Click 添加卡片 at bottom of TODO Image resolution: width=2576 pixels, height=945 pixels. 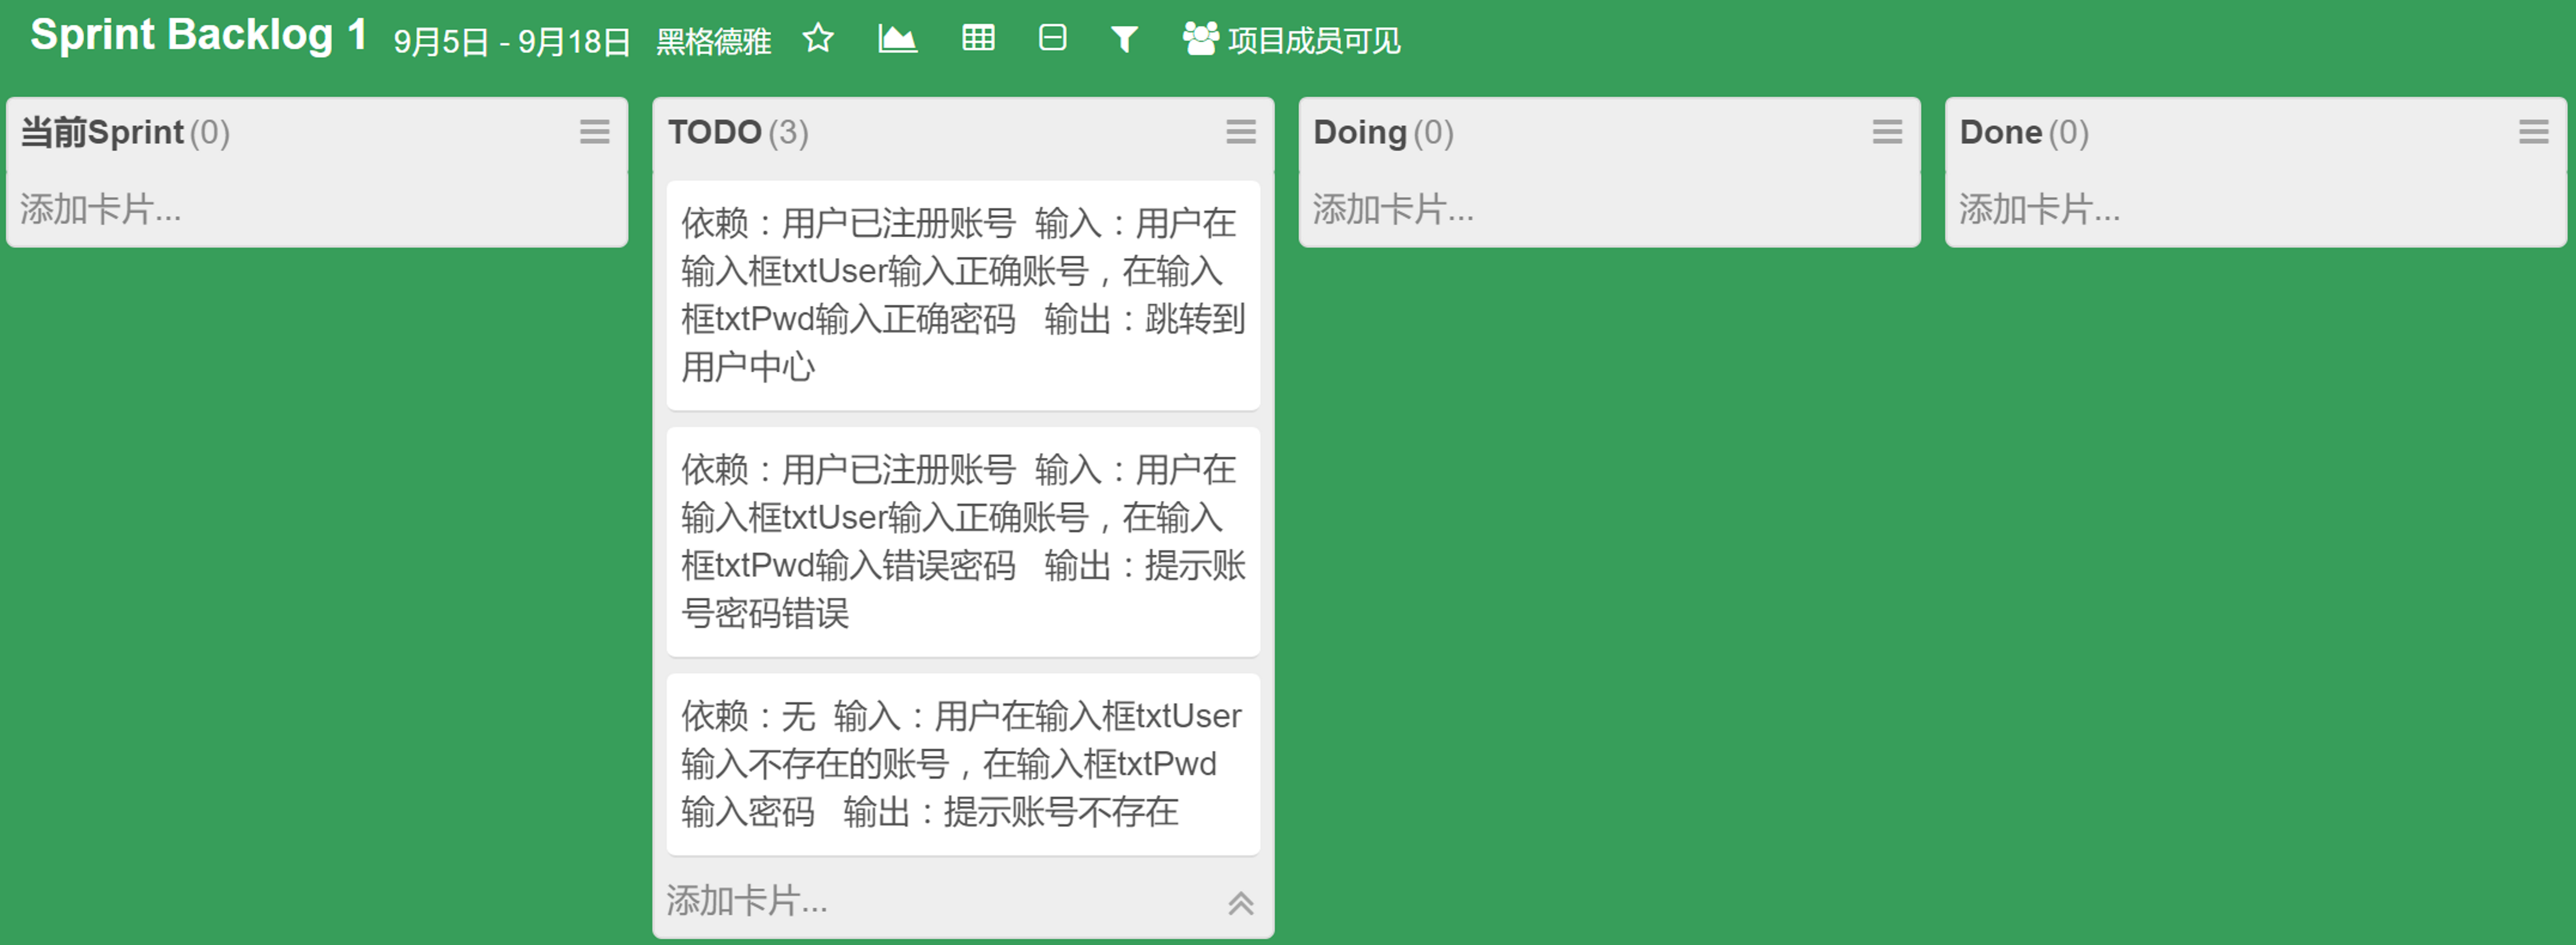point(746,901)
